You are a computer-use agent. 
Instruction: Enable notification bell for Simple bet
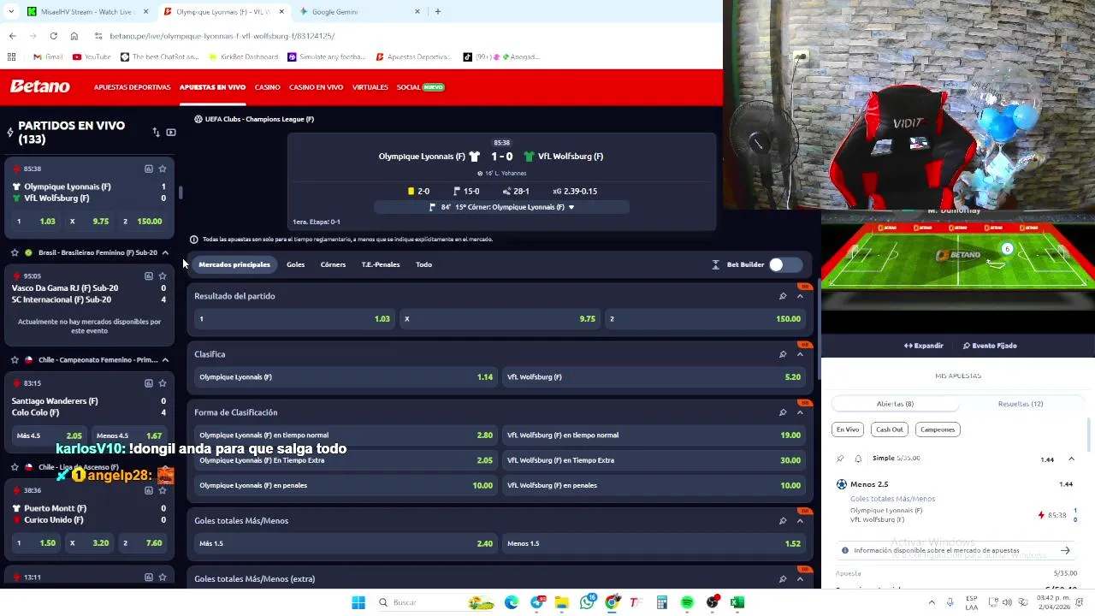point(858,459)
